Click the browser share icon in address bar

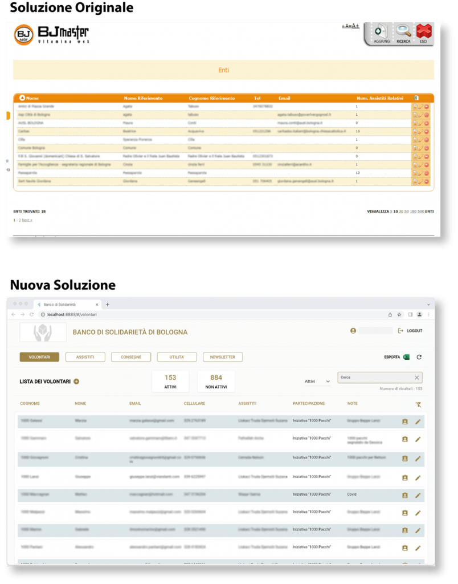click(390, 314)
